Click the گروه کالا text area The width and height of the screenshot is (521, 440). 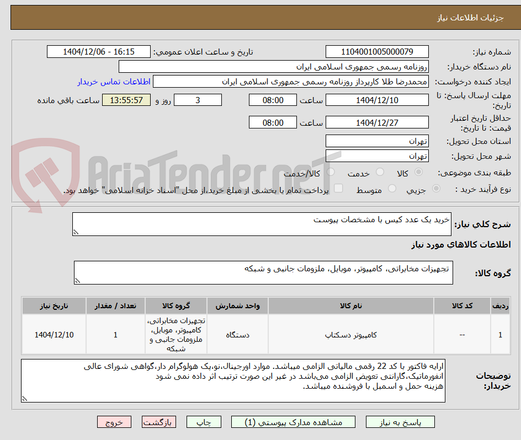[263, 272]
